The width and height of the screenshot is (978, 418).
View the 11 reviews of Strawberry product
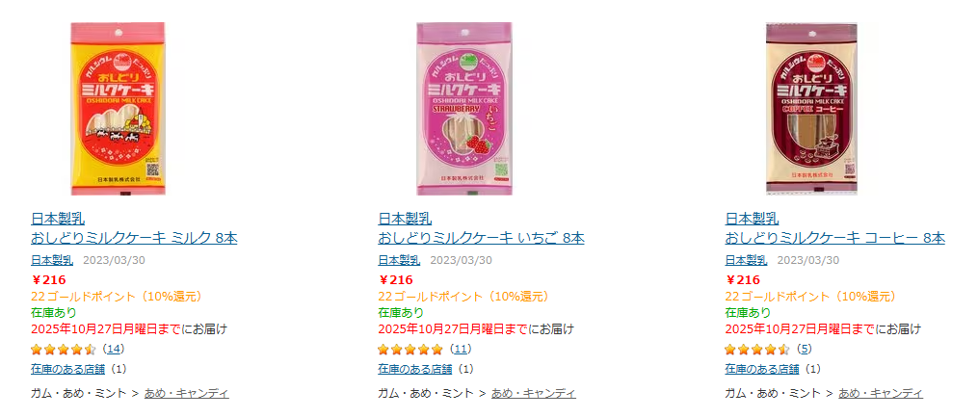(461, 349)
